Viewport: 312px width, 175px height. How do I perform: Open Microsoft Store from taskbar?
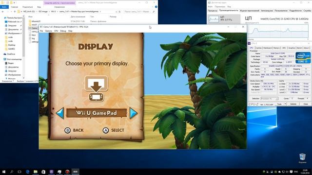[43, 172]
